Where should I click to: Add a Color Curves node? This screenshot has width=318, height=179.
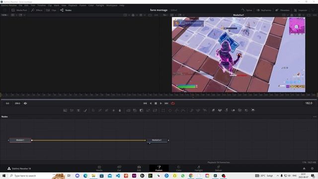[100, 110]
